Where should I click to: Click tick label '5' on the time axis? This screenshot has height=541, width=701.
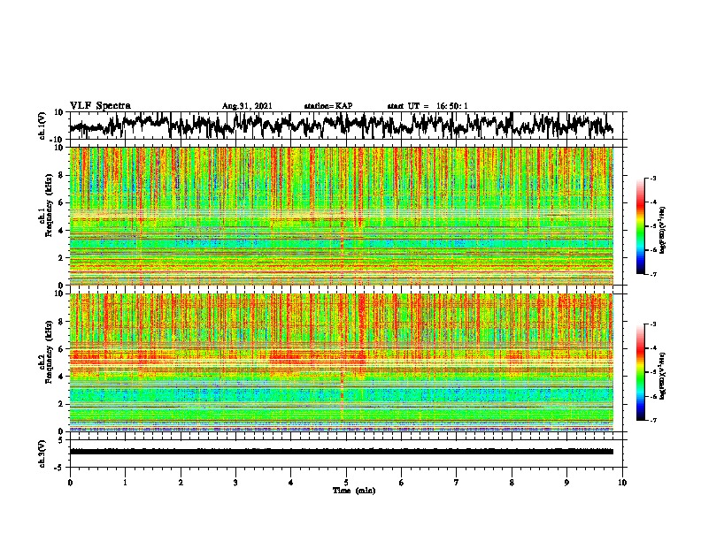pyautogui.click(x=346, y=483)
